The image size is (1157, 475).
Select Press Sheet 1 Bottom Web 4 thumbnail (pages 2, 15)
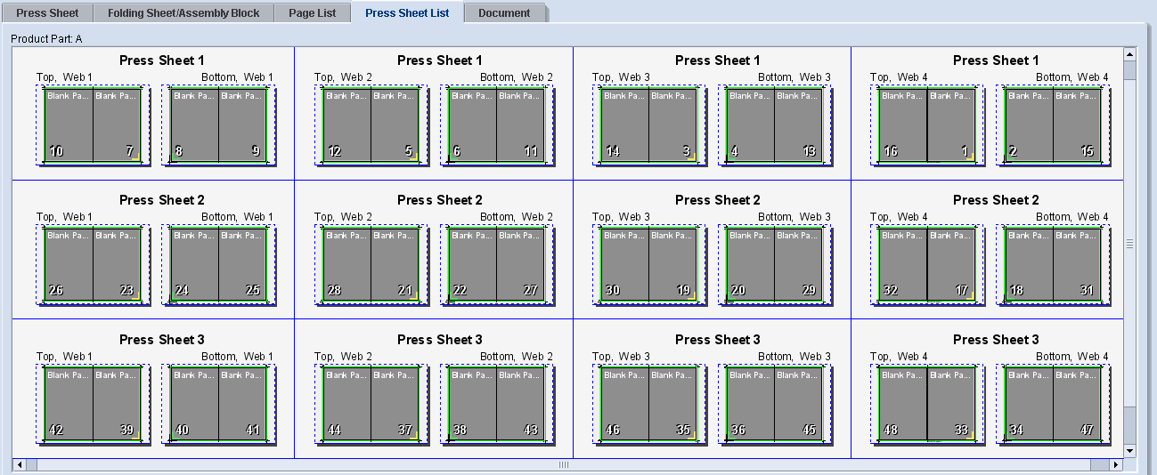pyautogui.click(x=1052, y=125)
